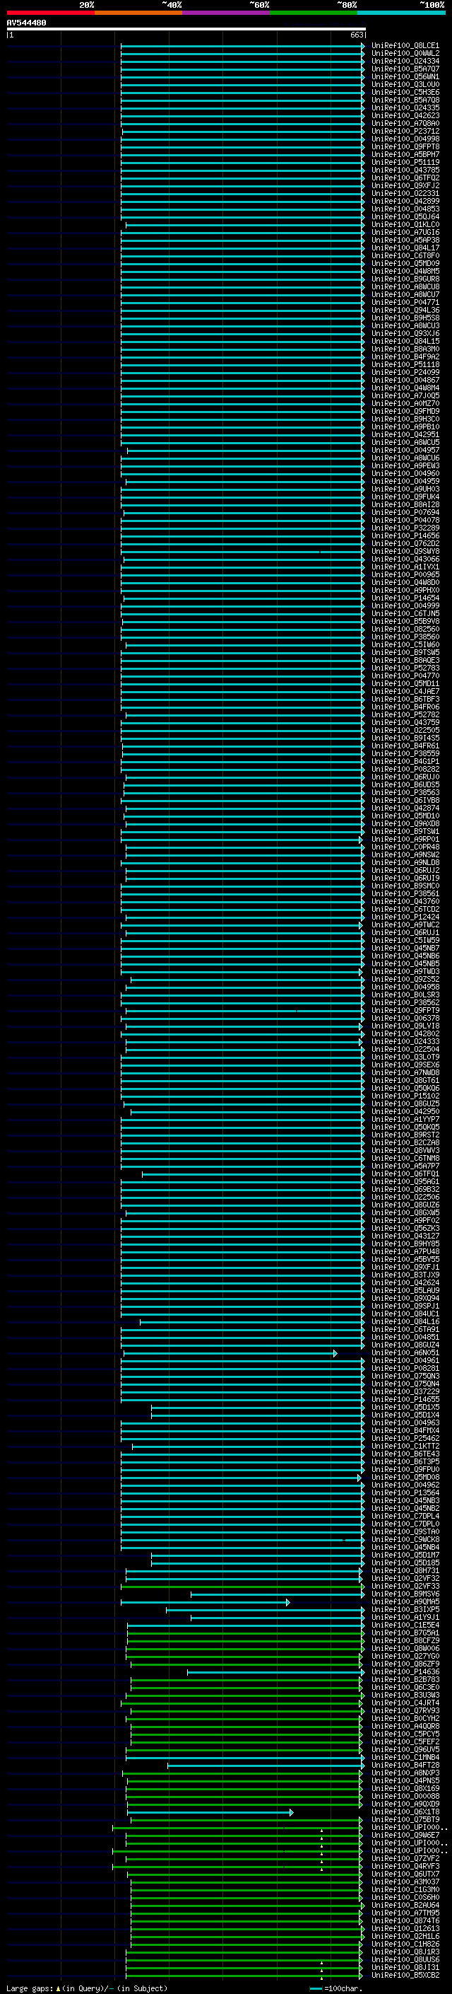Click the query end position 663
Viewport: 452px width, 1994px height.
(x=356, y=35)
